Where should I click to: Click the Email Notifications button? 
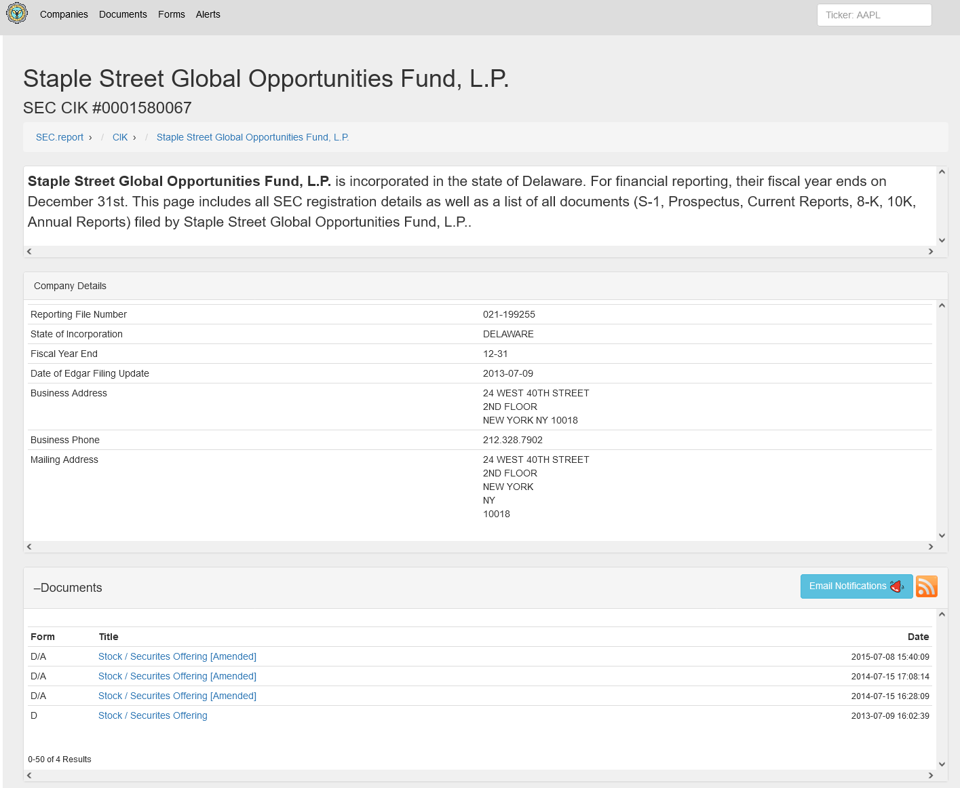856,586
